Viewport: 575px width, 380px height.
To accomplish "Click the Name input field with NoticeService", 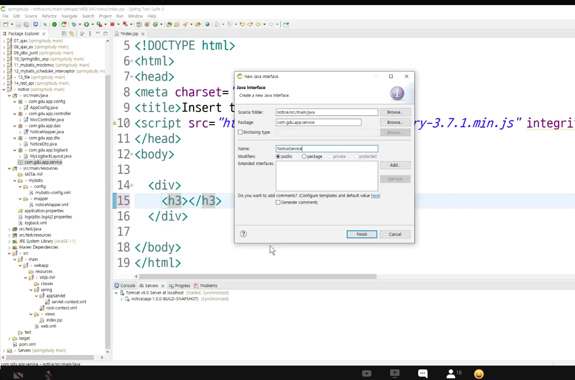I will [x=327, y=148].
